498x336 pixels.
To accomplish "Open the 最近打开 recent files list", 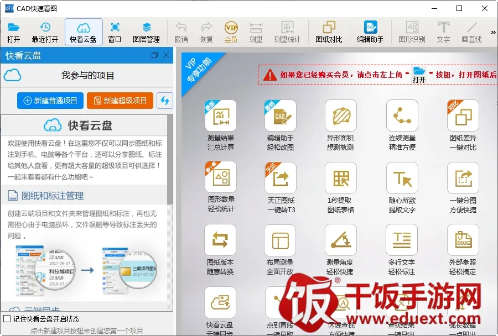I will click(x=45, y=32).
